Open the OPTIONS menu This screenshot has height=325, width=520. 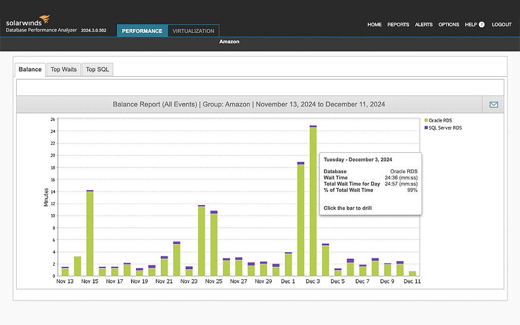coord(448,24)
